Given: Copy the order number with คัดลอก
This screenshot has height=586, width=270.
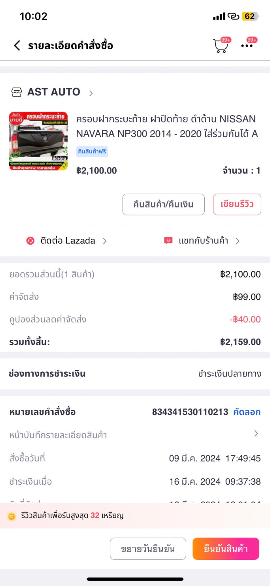Looking at the screenshot, I should pos(247,412).
